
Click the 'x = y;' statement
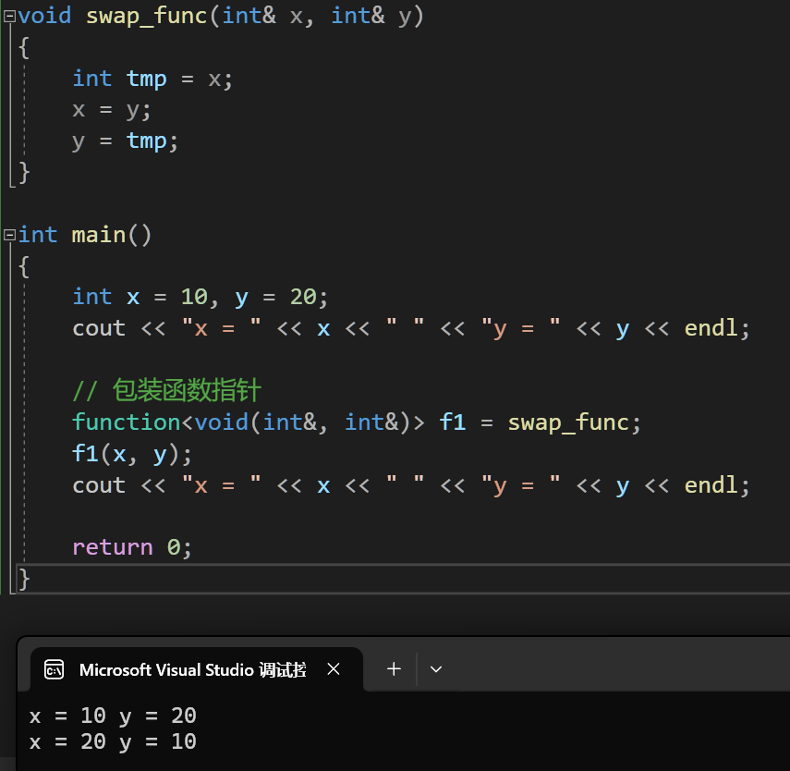[x=112, y=110]
